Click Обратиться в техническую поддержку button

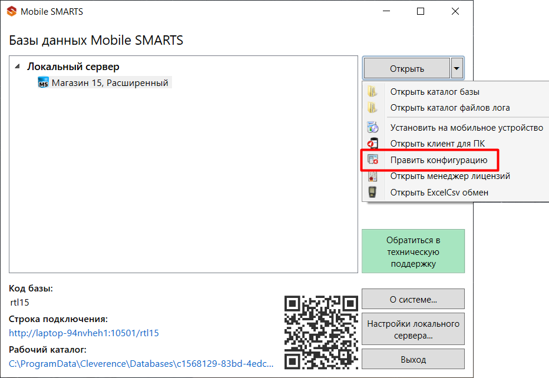tap(413, 251)
